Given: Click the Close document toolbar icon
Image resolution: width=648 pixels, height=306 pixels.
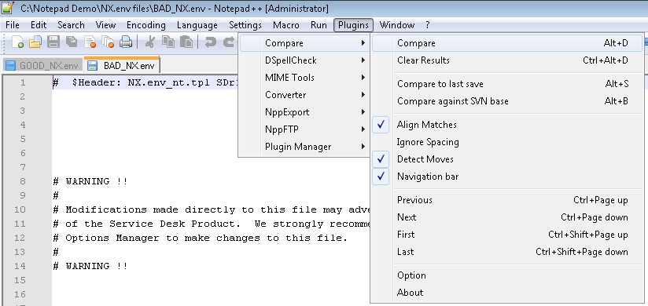Looking at the screenshot, I should [x=90, y=42].
